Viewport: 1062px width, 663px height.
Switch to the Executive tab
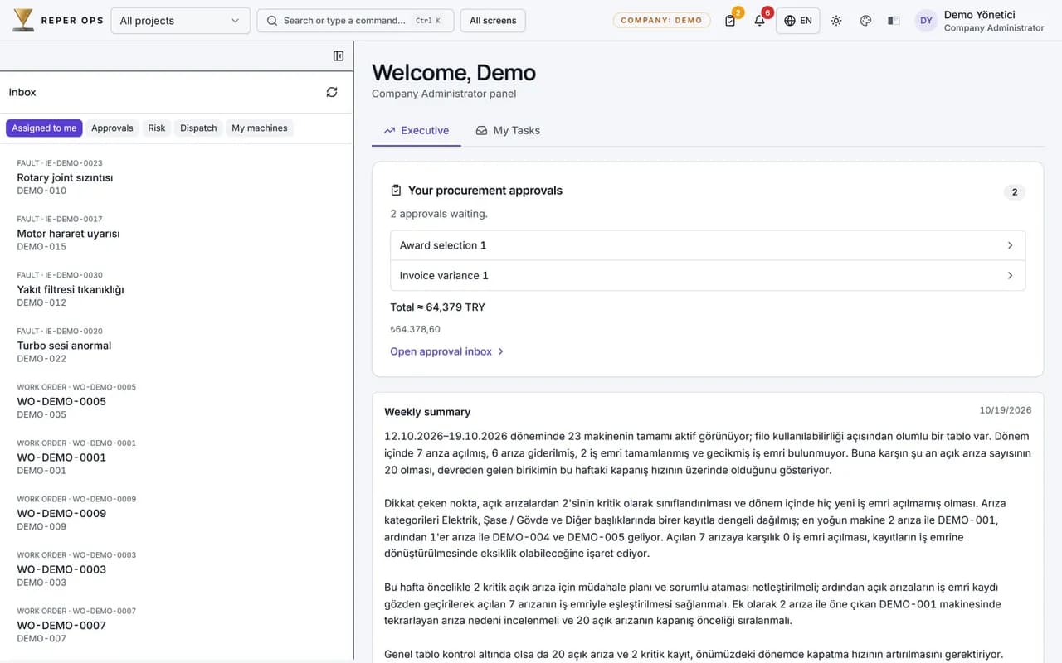click(x=416, y=130)
